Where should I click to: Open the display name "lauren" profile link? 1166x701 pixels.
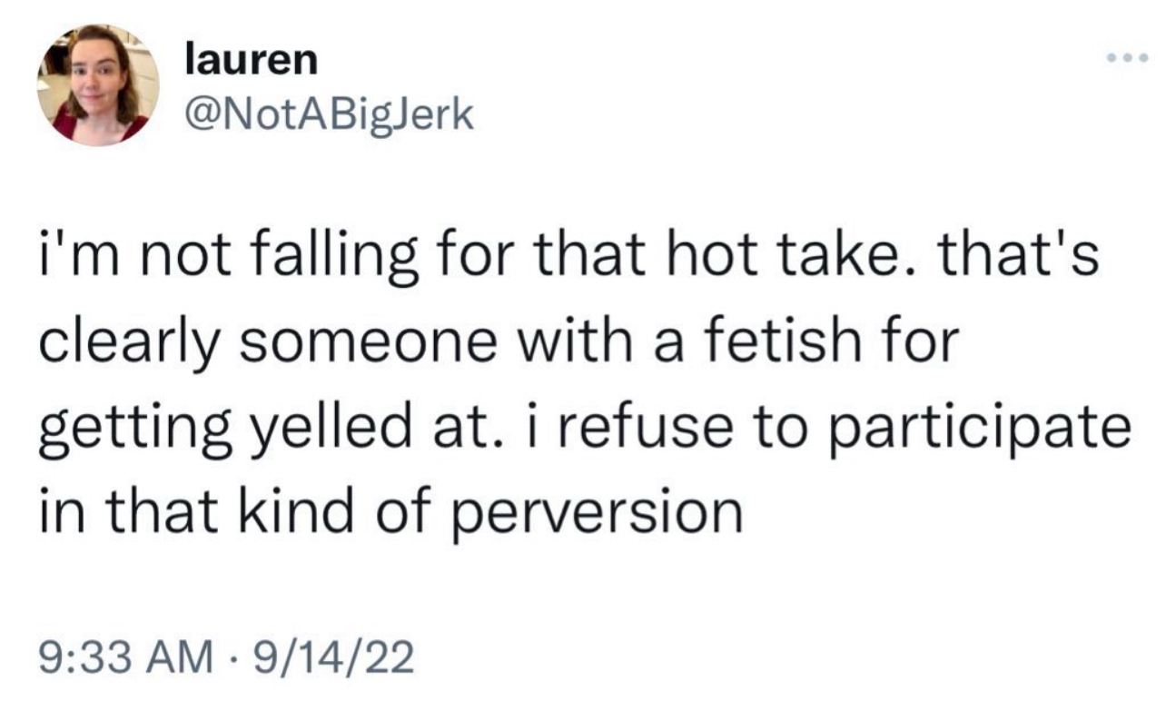[251, 61]
